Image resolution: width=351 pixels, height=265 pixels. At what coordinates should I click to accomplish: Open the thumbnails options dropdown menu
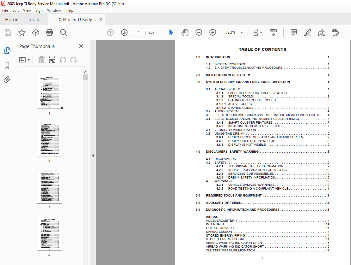tap(24, 60)
